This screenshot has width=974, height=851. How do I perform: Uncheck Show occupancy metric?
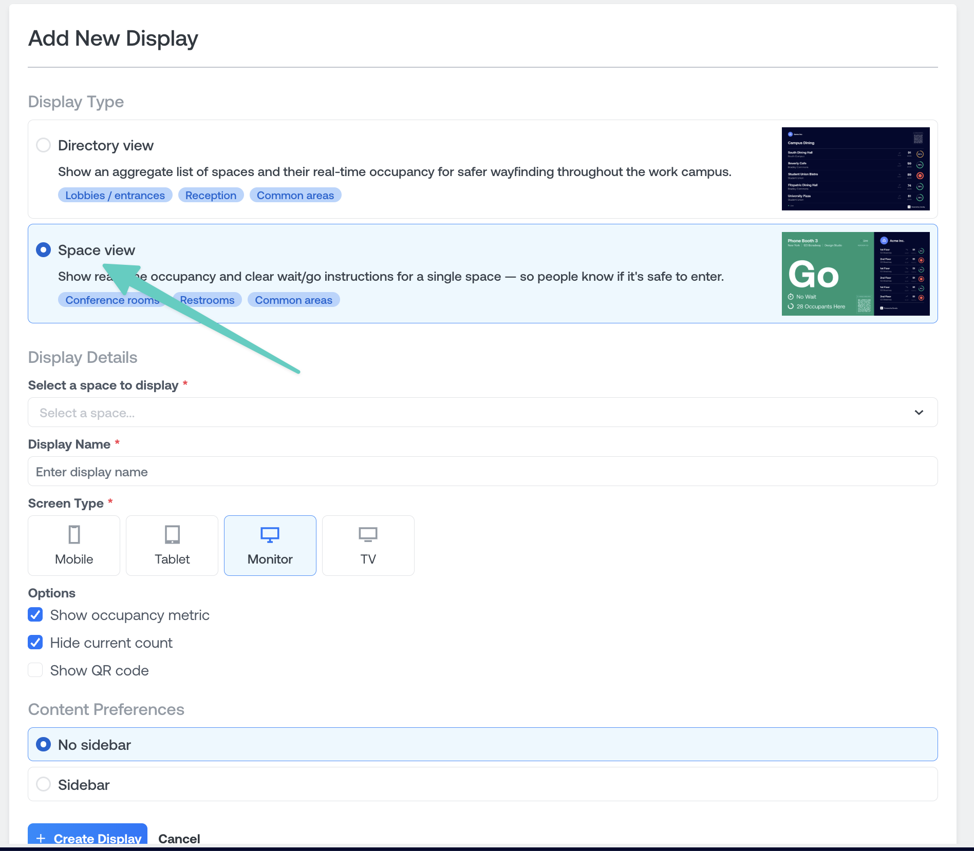click(35, 614)
